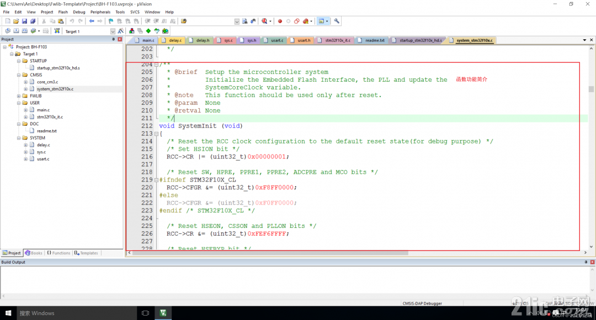Click the New file icon
Viewport: 596px width, 320px height.
click(8, 22)
